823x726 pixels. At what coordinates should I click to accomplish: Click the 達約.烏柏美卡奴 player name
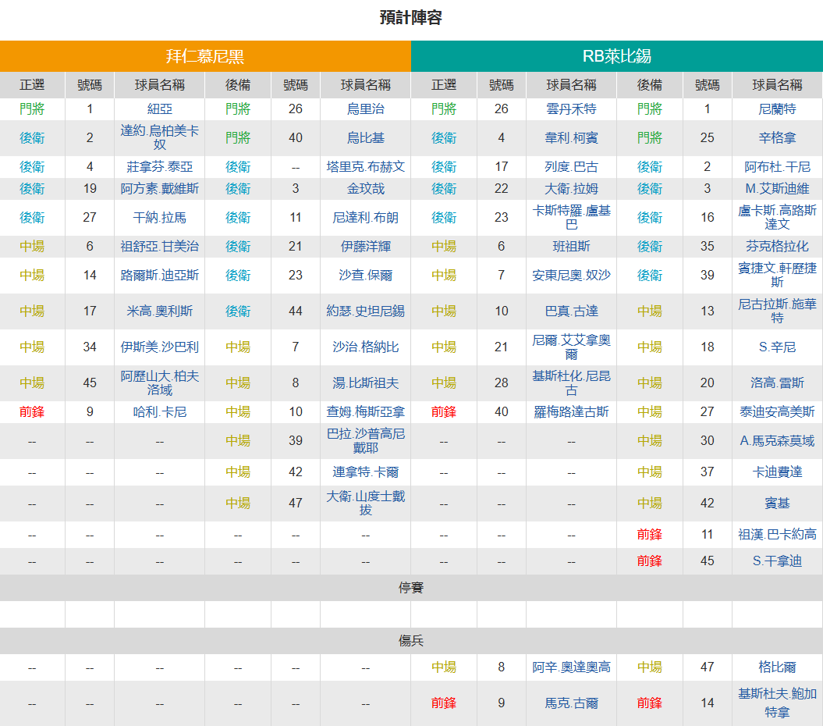160,137
